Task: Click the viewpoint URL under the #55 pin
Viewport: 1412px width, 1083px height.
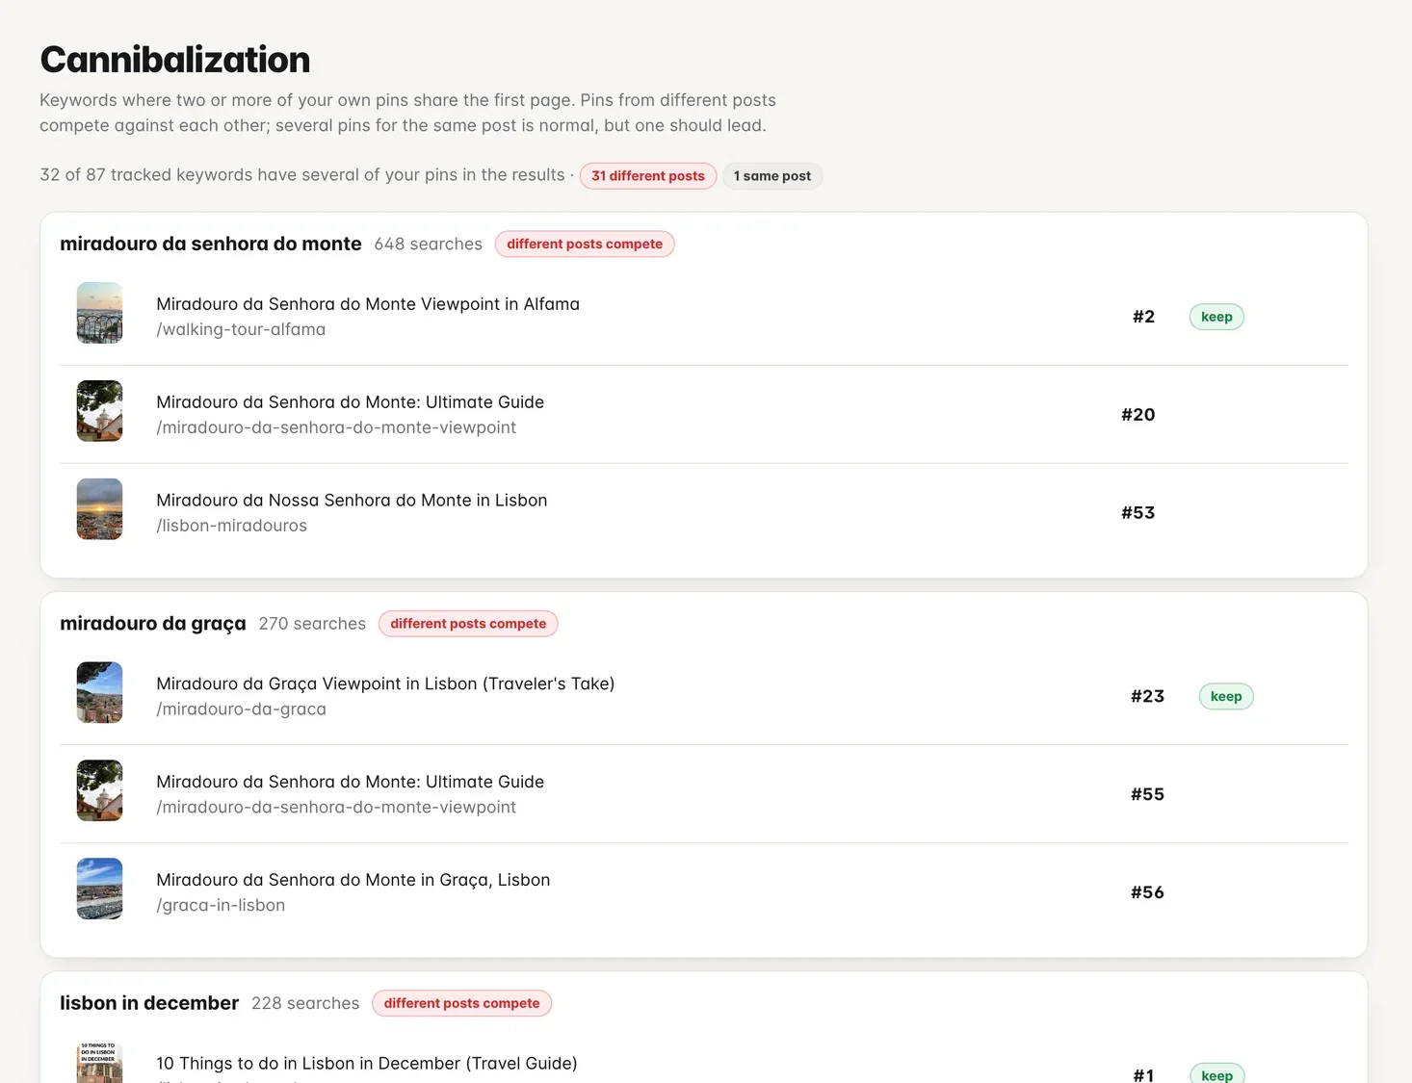Action: [x=336, y=807]
